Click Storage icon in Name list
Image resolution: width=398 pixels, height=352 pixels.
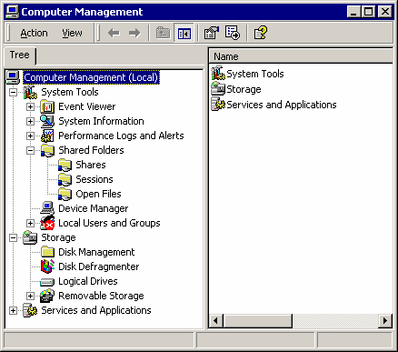click(218, 89)
